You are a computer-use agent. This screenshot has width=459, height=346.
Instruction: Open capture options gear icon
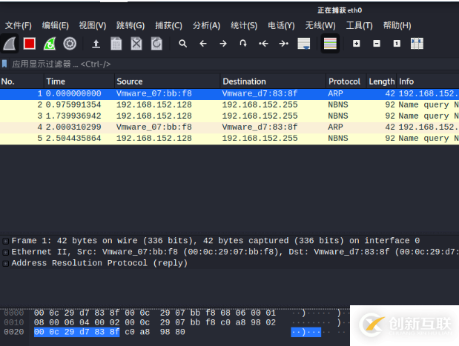coord(70,44)
